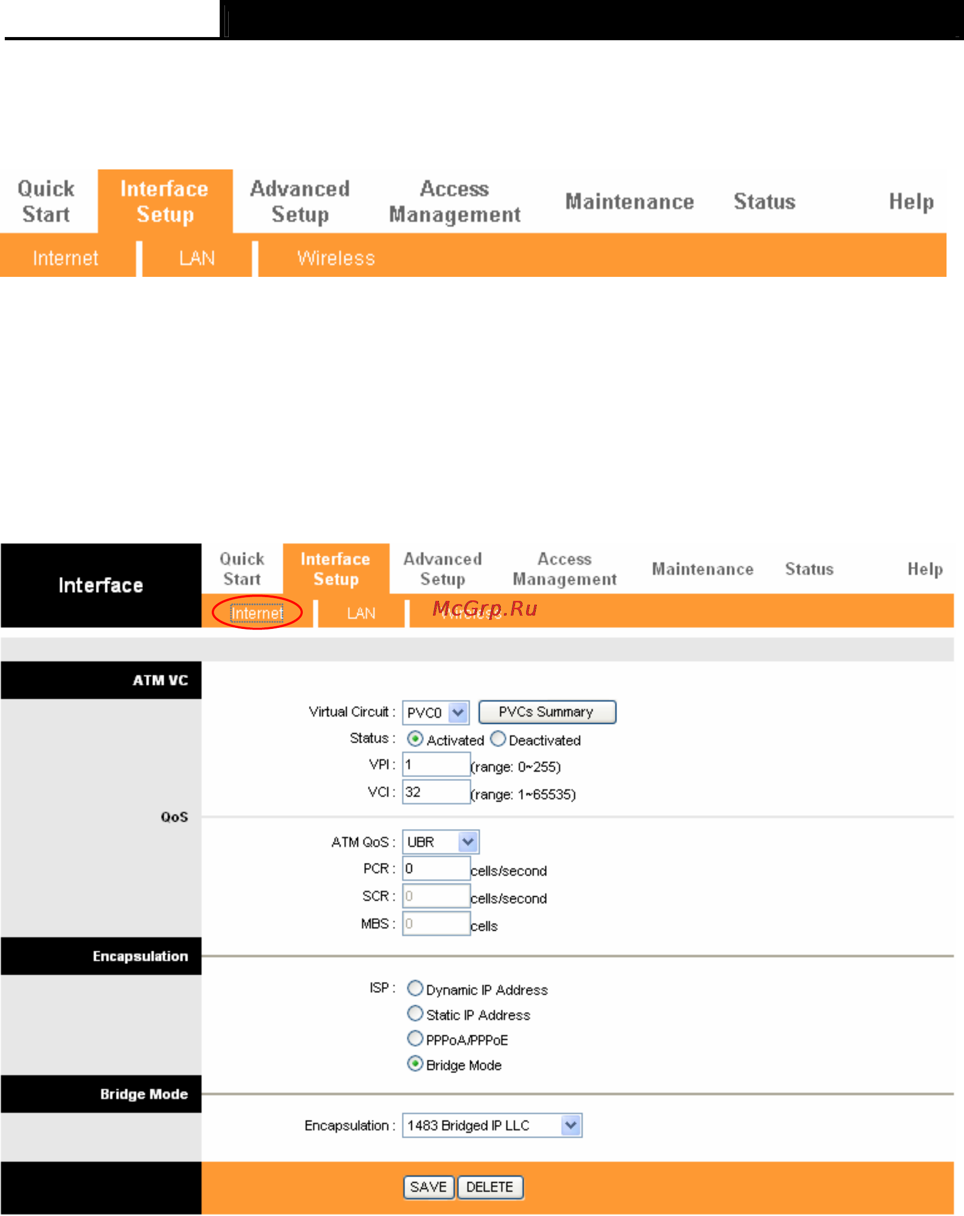Select the Activated status radio button
Viewport: 964px width, 1216px height.
tap(415, 739)
